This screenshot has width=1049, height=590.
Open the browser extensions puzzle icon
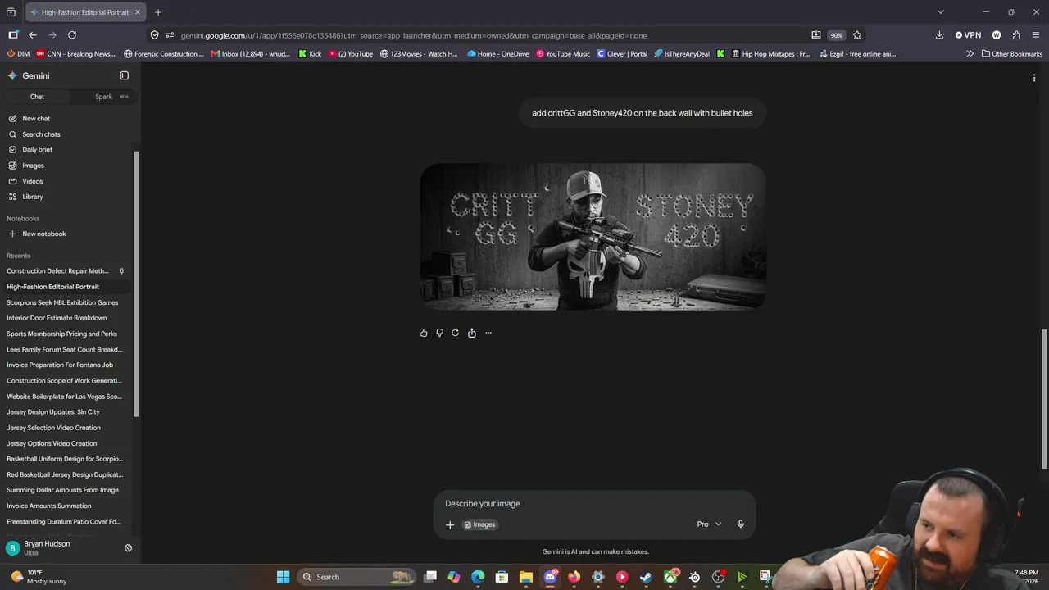click(x=1016, y=35)
